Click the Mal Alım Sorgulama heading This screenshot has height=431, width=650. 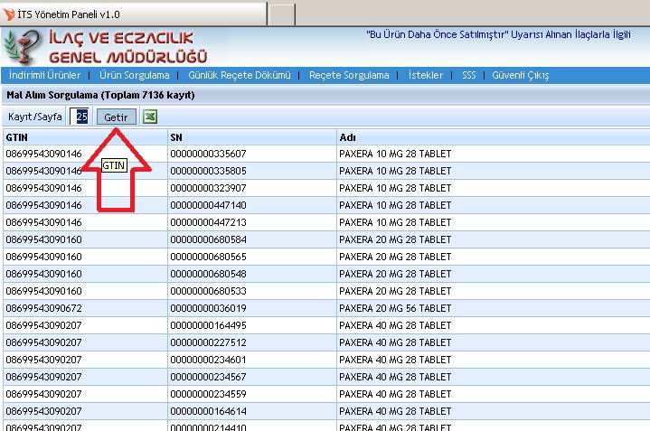pos(100,95)
